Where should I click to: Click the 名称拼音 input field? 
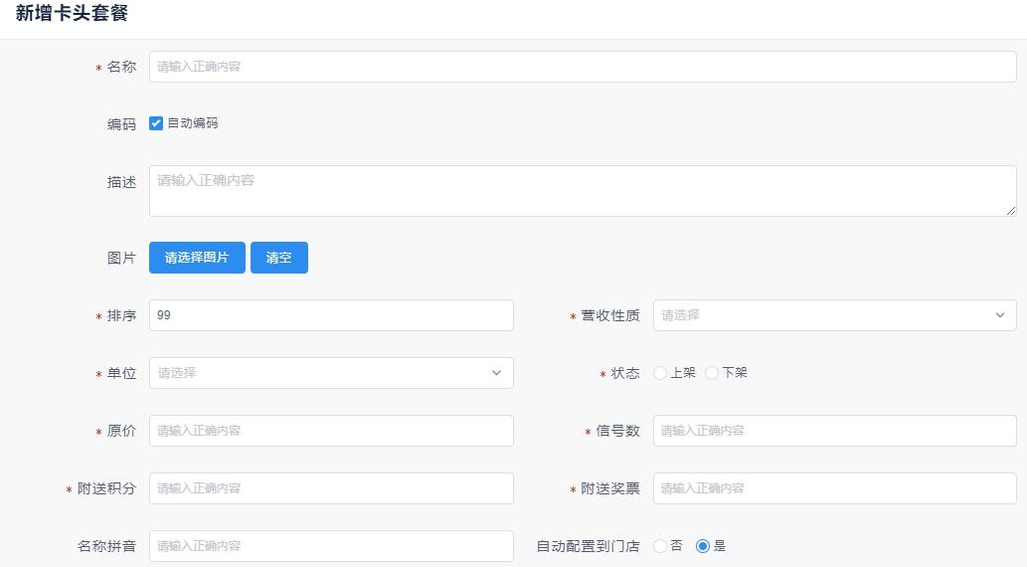pos(331,546)
